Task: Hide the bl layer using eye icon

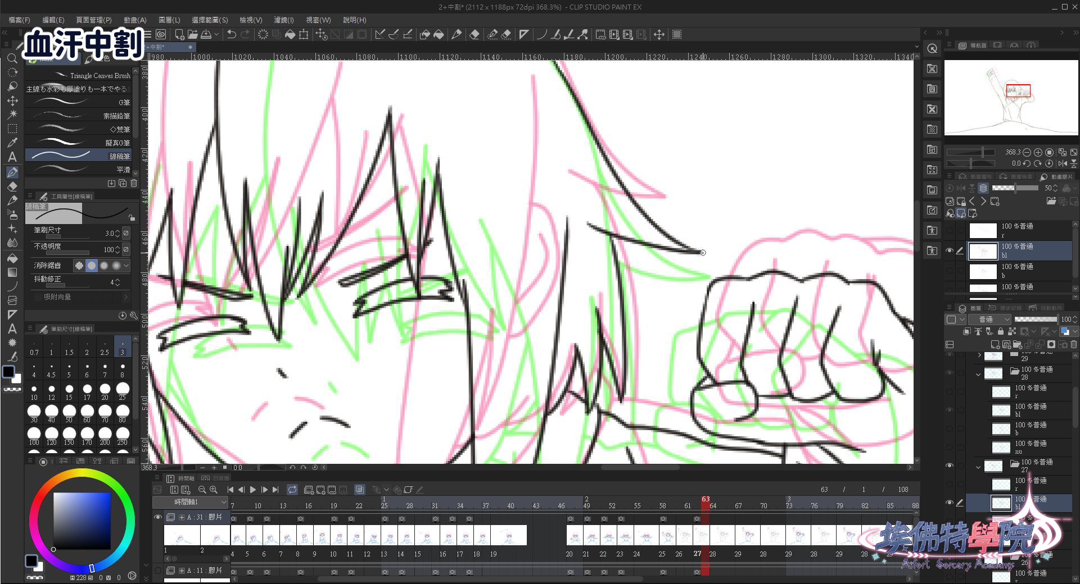Action: (950, 250)
